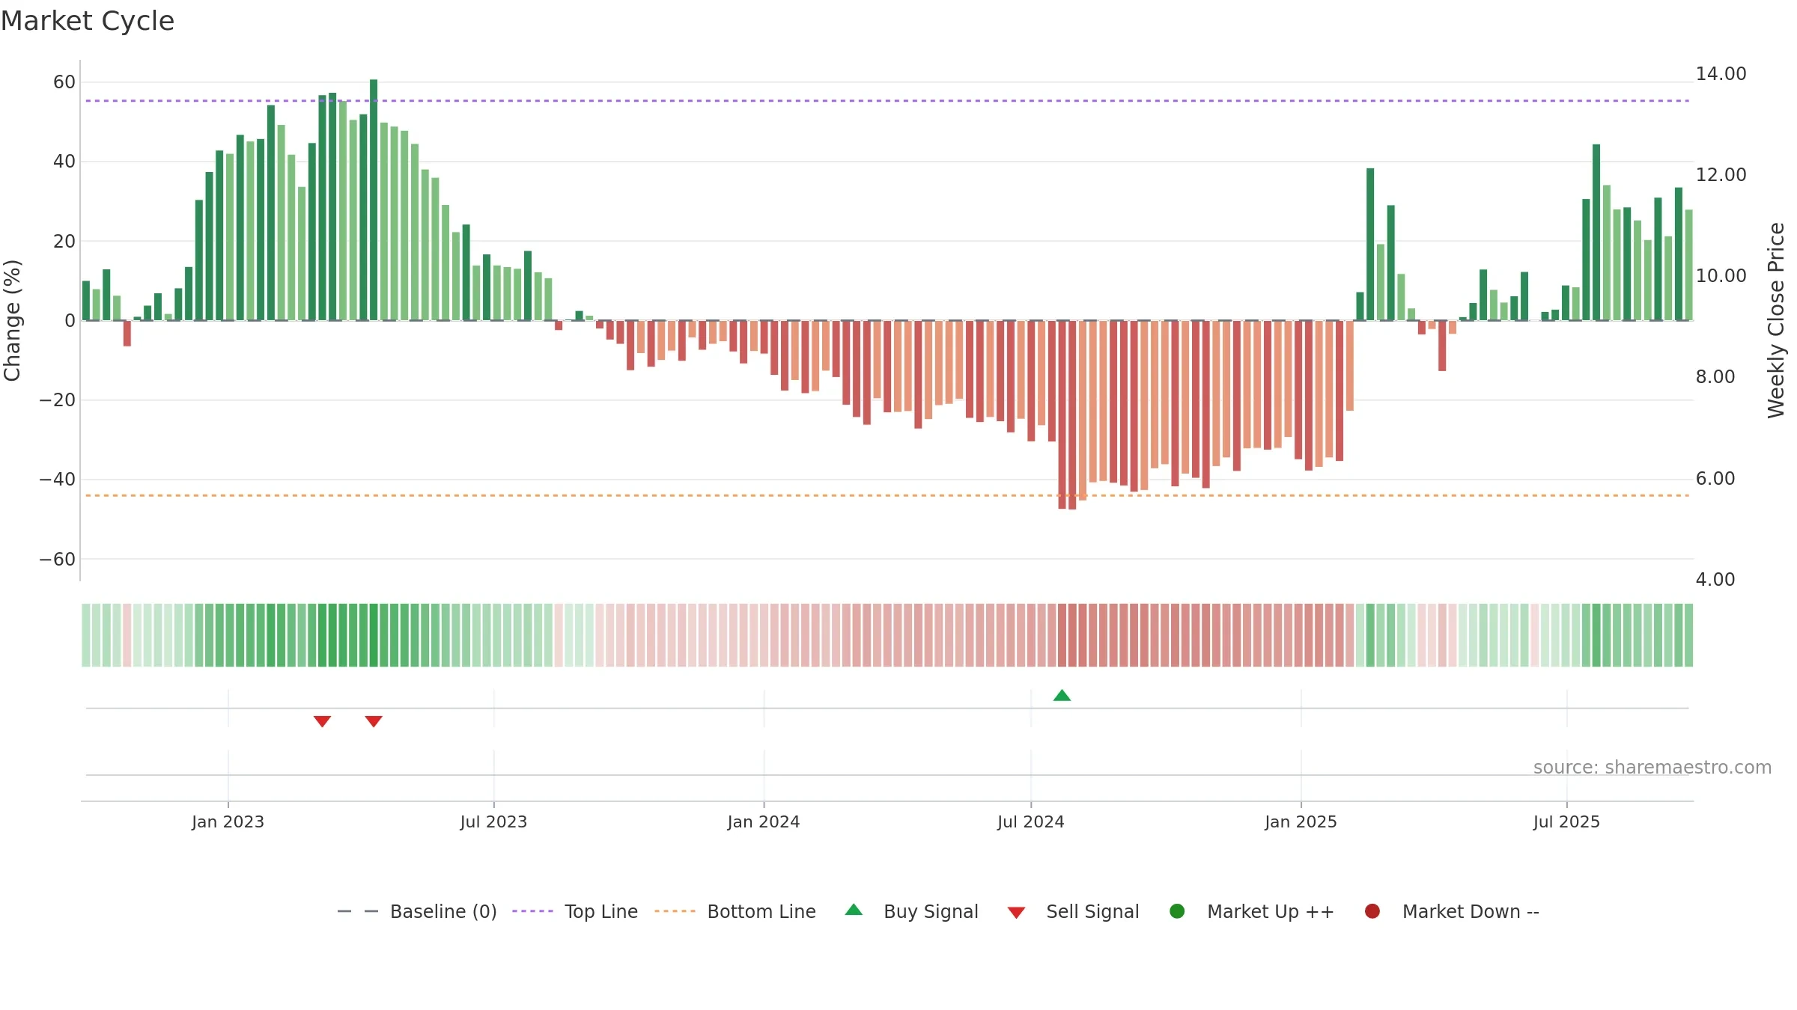1797x1010 pixels.
Task: Click the 60 tick on Change axis
Action: 64,82
